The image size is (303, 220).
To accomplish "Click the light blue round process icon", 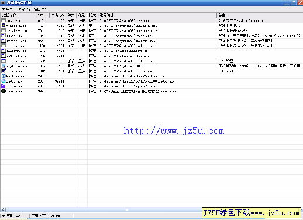I will click(4, 81).
